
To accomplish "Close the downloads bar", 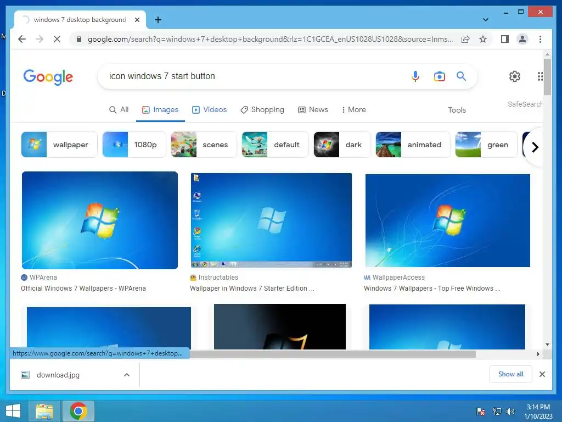I will (542, 374).
